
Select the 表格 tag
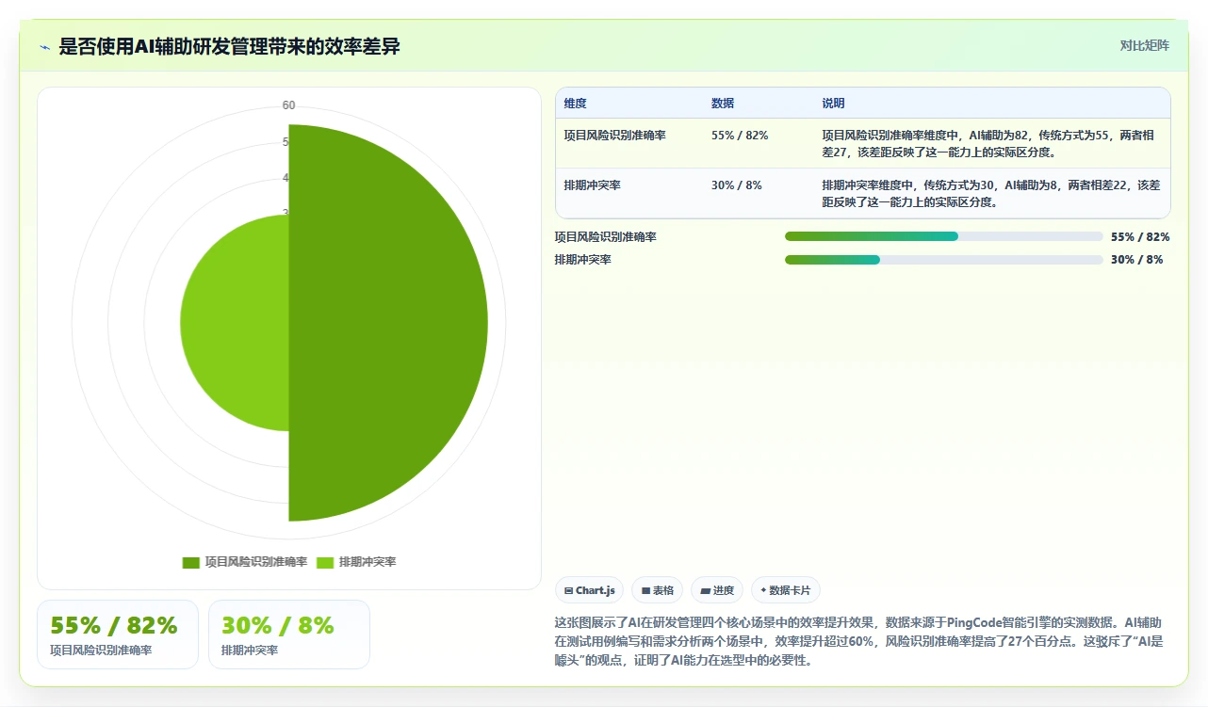click(x=657, y=590)
